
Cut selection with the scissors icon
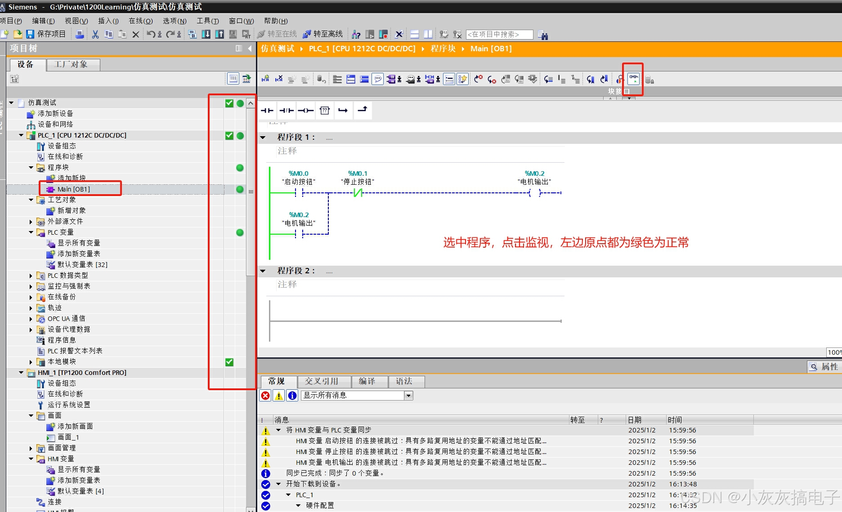(95, 34)
